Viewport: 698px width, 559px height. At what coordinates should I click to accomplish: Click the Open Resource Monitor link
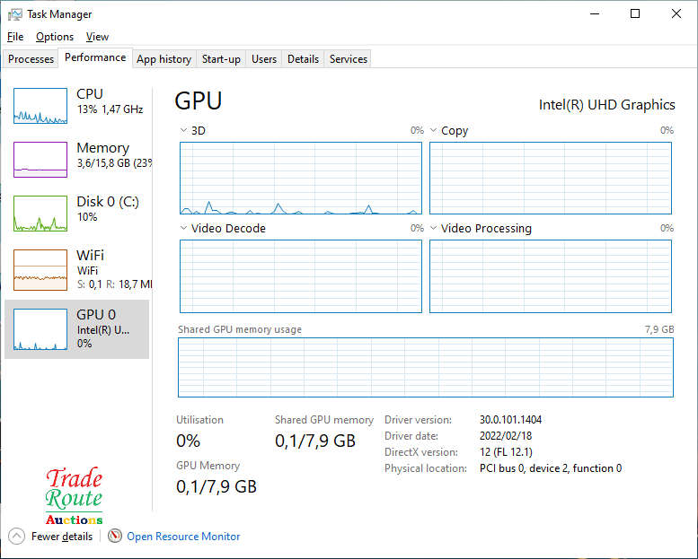pos(183,537)
